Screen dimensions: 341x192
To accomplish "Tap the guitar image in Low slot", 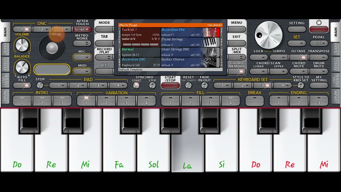I will [210, 62].
